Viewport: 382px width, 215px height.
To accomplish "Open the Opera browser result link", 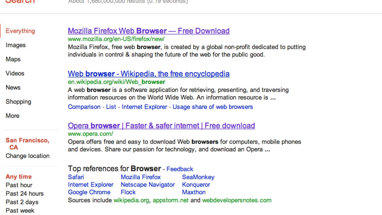I will pyautogui.click(x=161, y=125).
